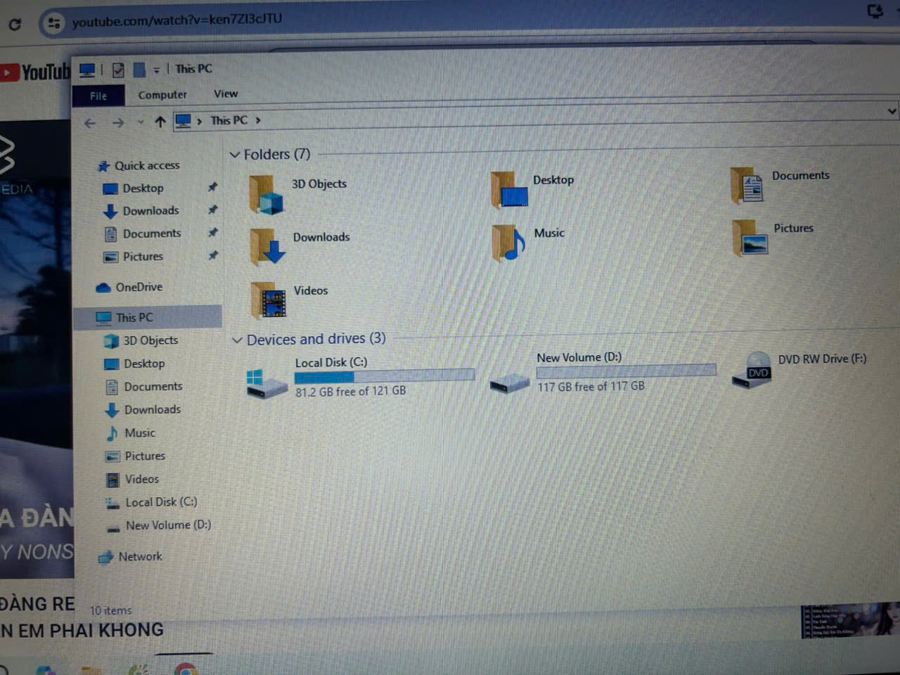The width and height of the screenshot is (900, 675).
Task: Click the Quick access star icon
Action: point(103,167)
